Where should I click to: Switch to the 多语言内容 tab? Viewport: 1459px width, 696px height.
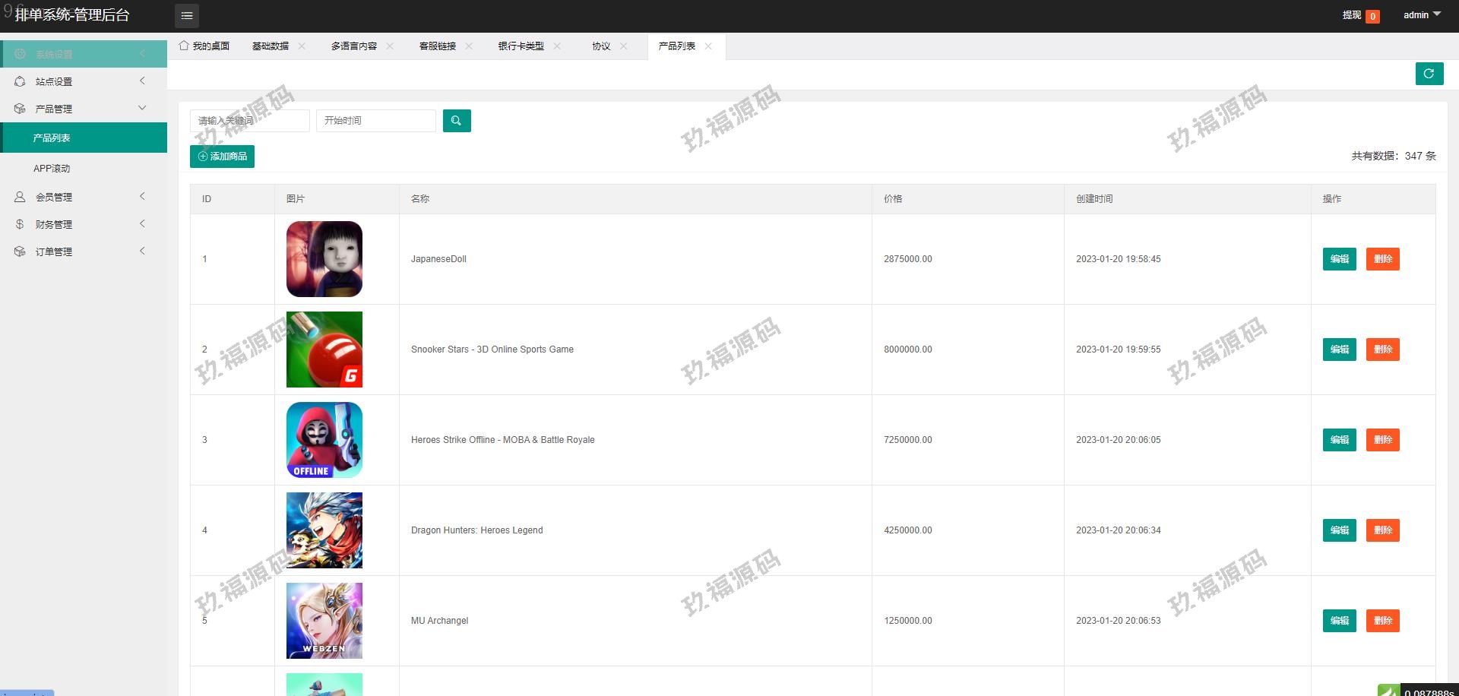(354, 46)
